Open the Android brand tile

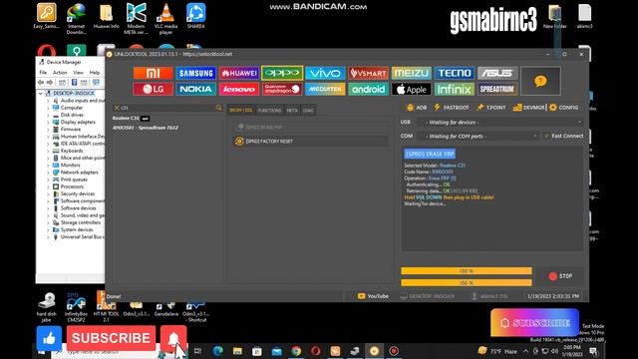coord(368,89)
